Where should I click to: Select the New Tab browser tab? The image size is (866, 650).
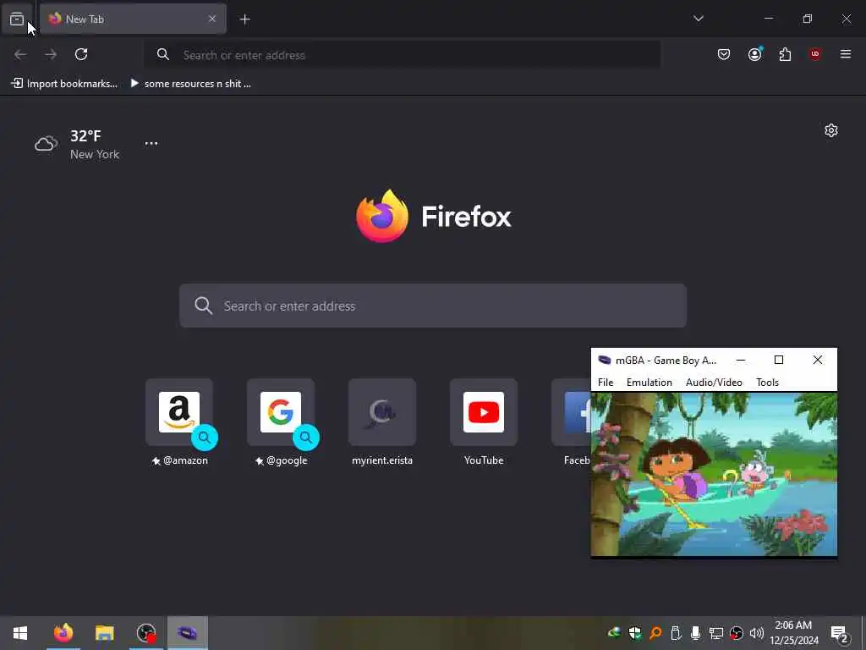(133, 19)
